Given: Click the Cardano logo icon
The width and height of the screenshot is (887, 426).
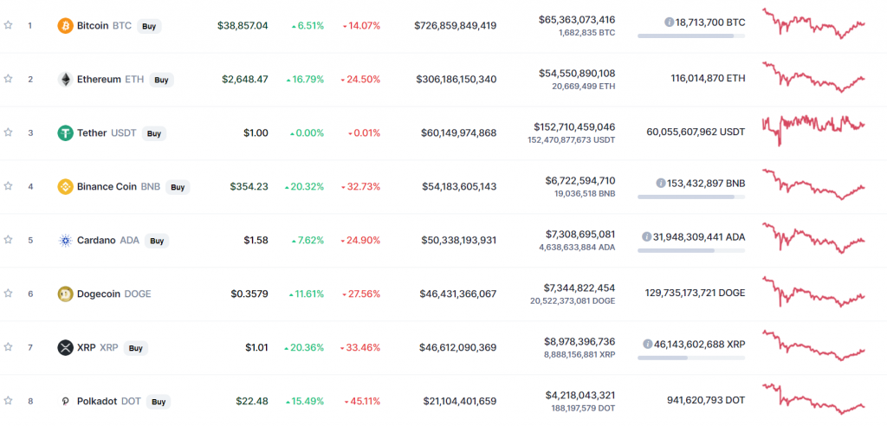Looking at the screenshot, I should [x=65, y=240].
